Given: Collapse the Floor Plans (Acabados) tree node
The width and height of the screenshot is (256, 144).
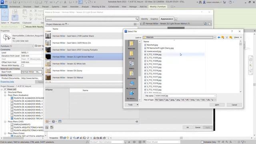Looking at the screenshot, I should tap(5, 95).
